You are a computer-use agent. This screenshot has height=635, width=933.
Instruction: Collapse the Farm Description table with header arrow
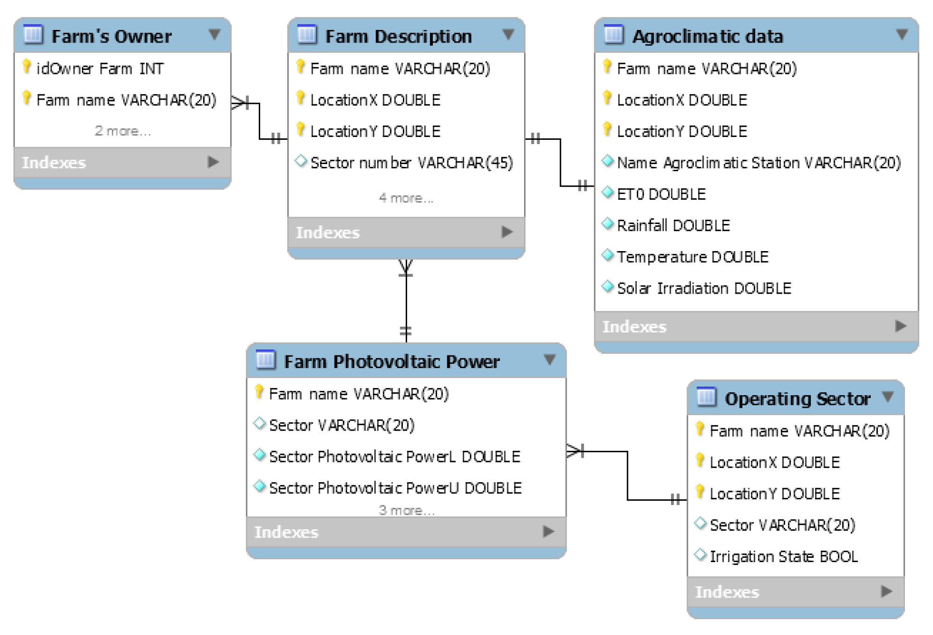(x=509, y=34)
